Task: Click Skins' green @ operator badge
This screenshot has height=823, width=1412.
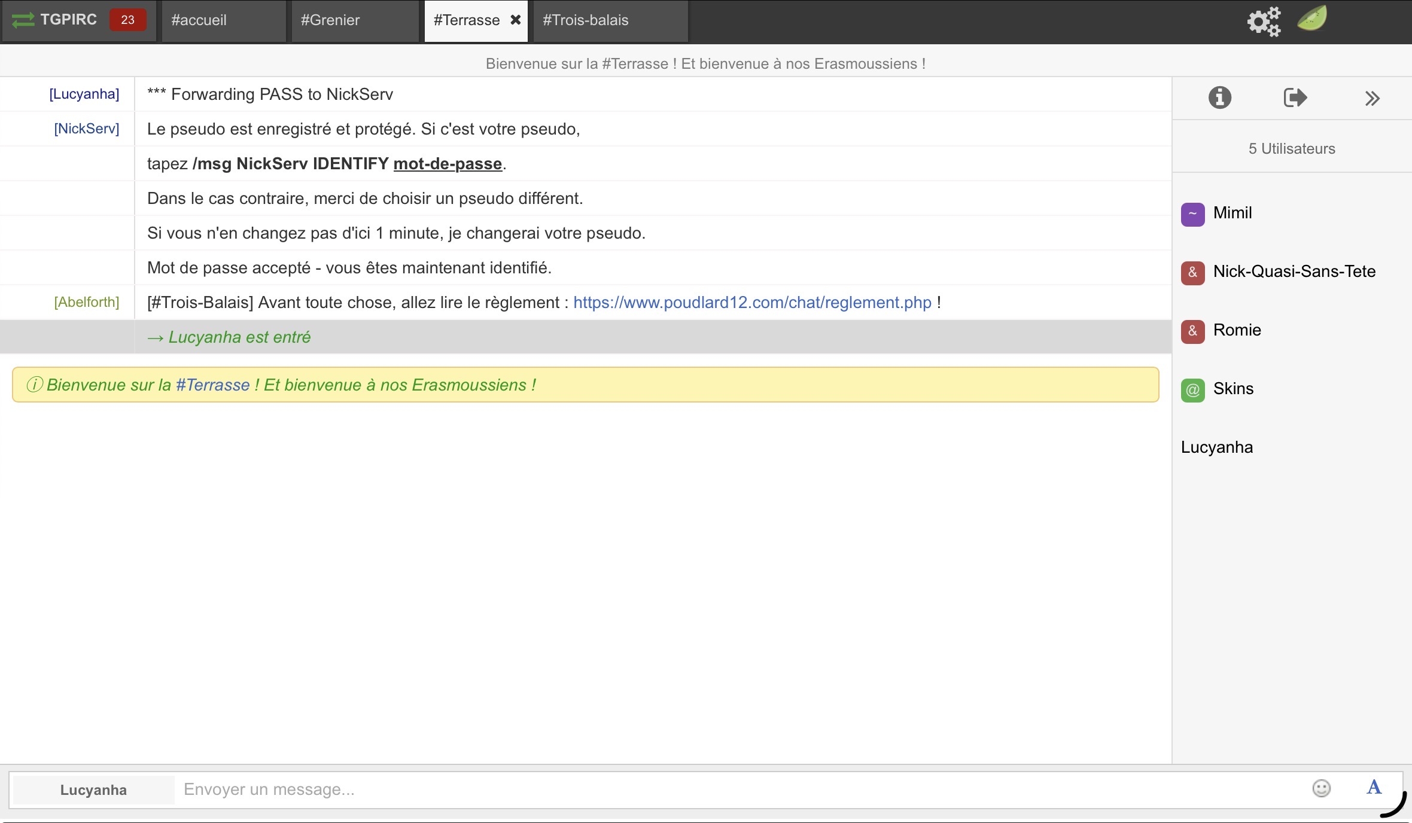Action: tap(1192, 390)
